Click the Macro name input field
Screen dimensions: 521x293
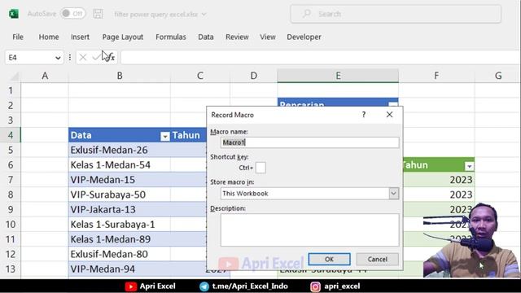click(309, 142)
